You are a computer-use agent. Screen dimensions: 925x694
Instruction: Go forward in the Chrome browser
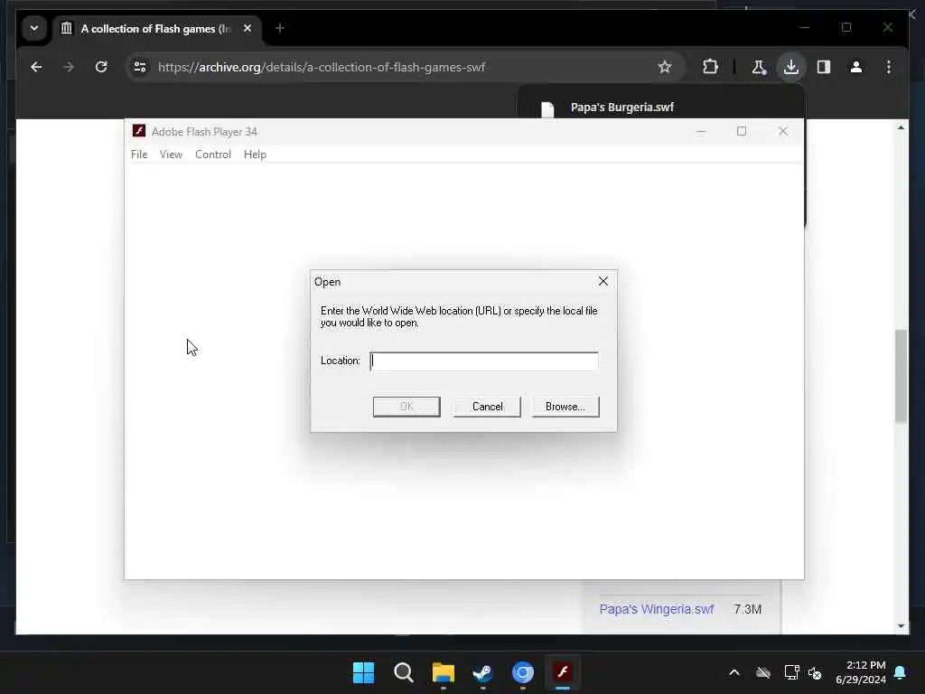pos(69,67)
